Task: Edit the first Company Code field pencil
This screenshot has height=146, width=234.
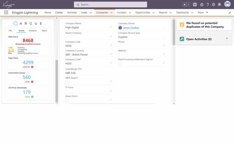Action: 111,45
